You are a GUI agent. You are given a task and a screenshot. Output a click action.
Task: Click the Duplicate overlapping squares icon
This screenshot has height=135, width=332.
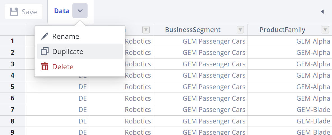tap(45, 51)
